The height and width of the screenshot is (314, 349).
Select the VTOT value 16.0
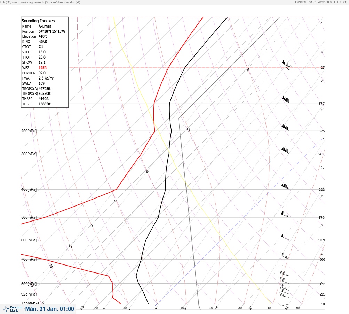click(x=42, y=52)
